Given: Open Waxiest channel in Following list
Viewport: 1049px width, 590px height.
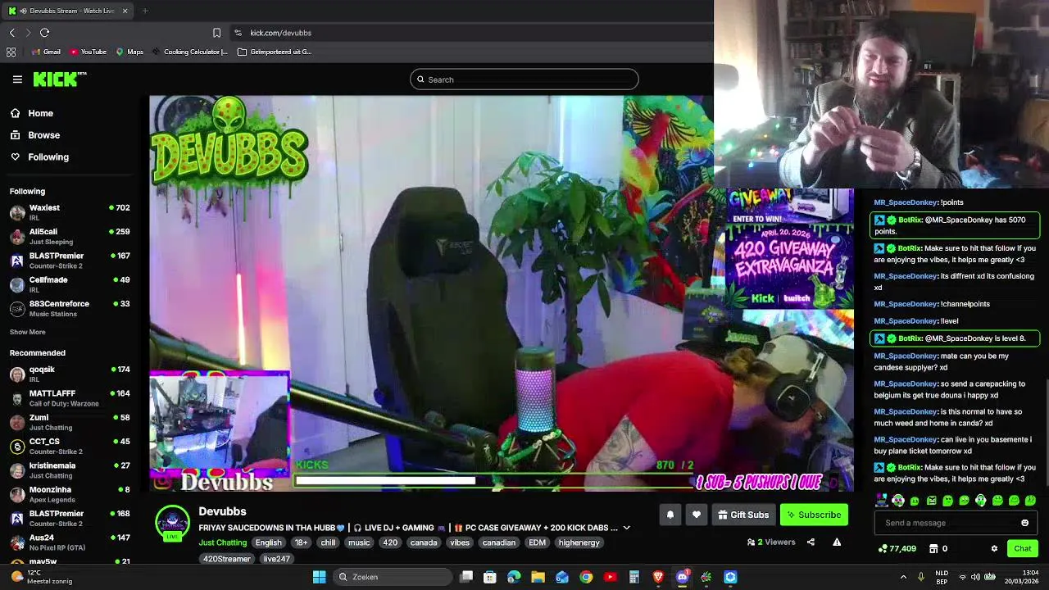Looking at the screenshot, I should click(70, 213).
